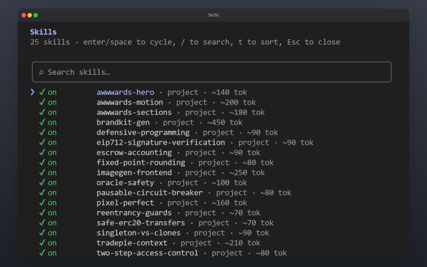
Task: Minimize the window with the yellow button
Action: [30, 15]
